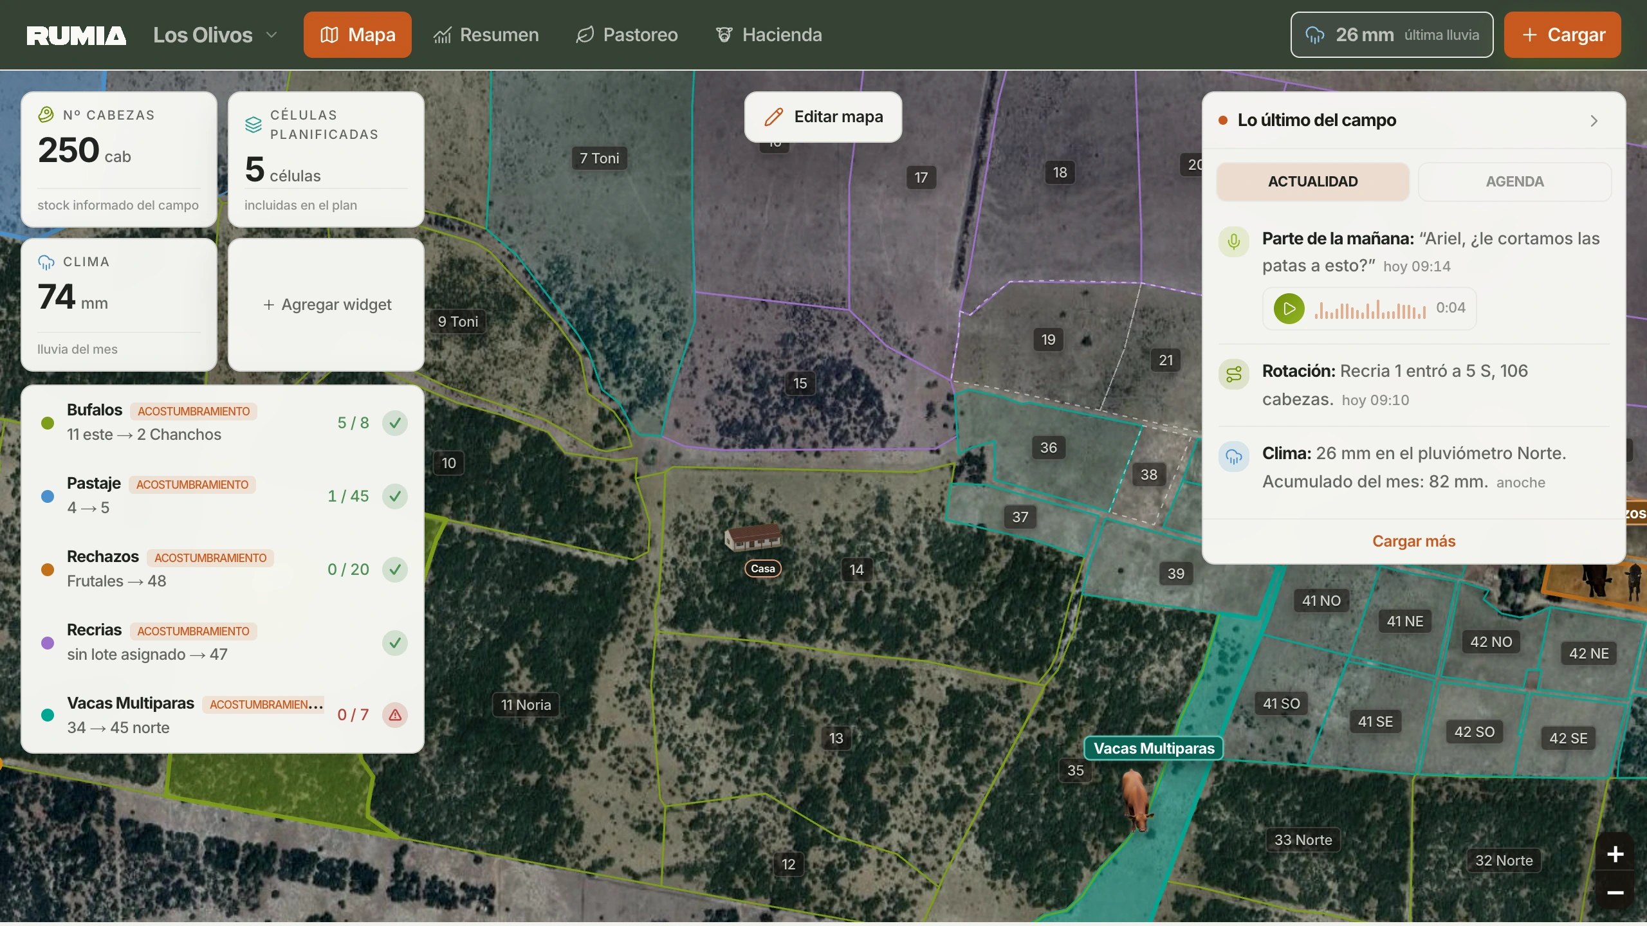
Task: Click the rain cloud icon next to Clima entry
Action: (x=1233, y=456)
